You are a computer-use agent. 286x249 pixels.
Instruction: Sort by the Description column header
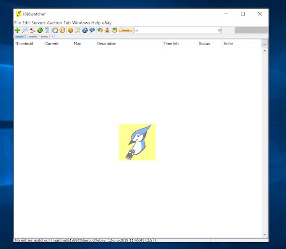click(129, 44)
